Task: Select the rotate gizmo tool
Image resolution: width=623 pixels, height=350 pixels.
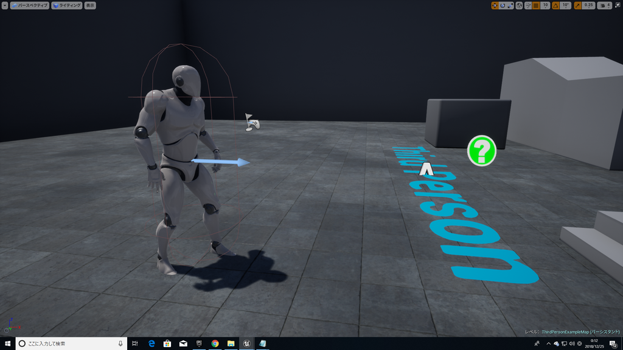Action: 503,5
